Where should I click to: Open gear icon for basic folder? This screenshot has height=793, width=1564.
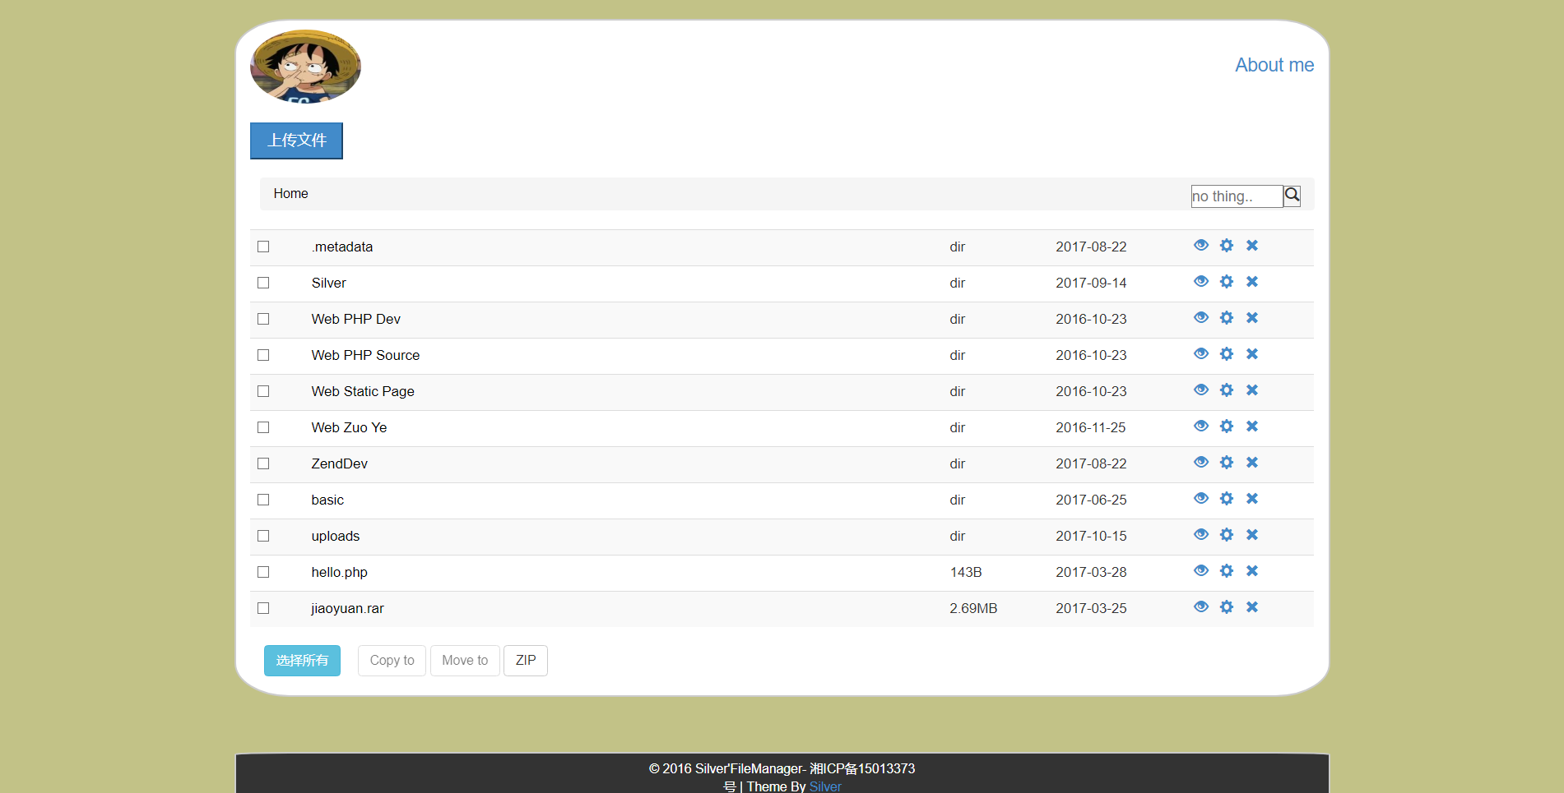tap(1227, 499)
